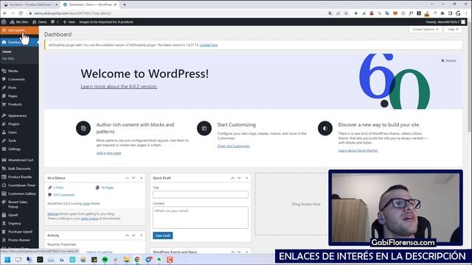Screen dimensions: 472x265
Task: Open a new browser tab
Action: tap(125, 4)
